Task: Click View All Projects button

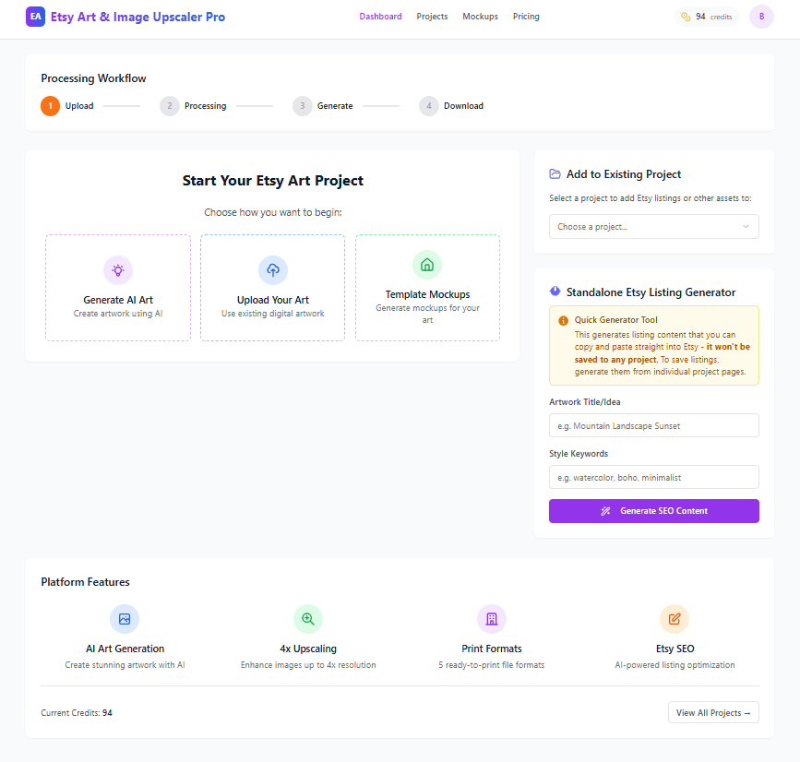Action: click(713, 712)
